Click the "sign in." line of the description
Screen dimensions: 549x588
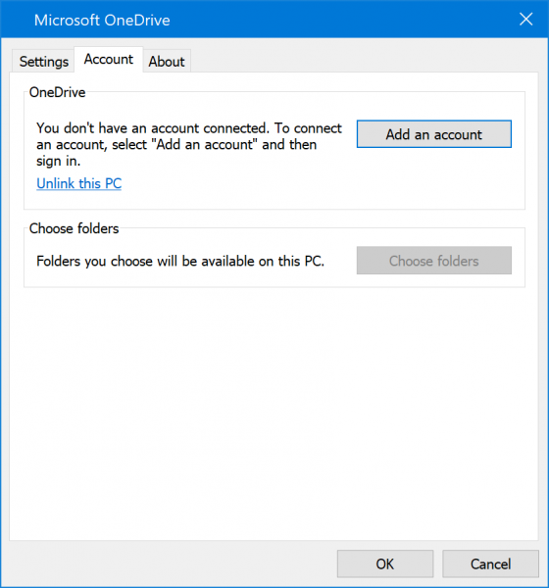coord(59,162)
